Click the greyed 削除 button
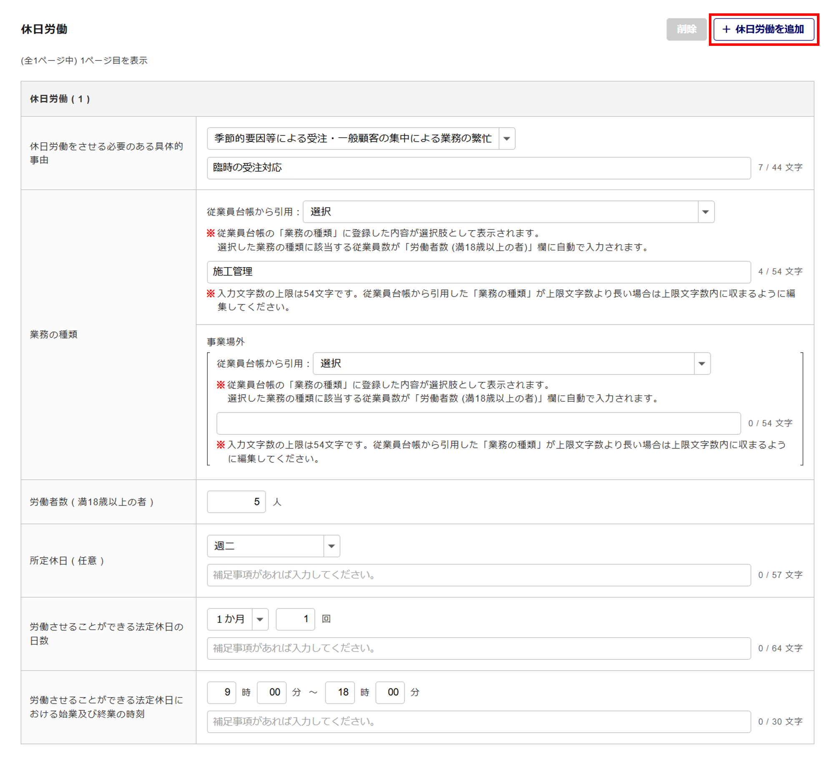Screen dimensions: 834x761 point(686,29)
